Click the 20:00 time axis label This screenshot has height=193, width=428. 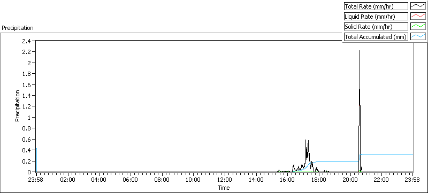350,180
